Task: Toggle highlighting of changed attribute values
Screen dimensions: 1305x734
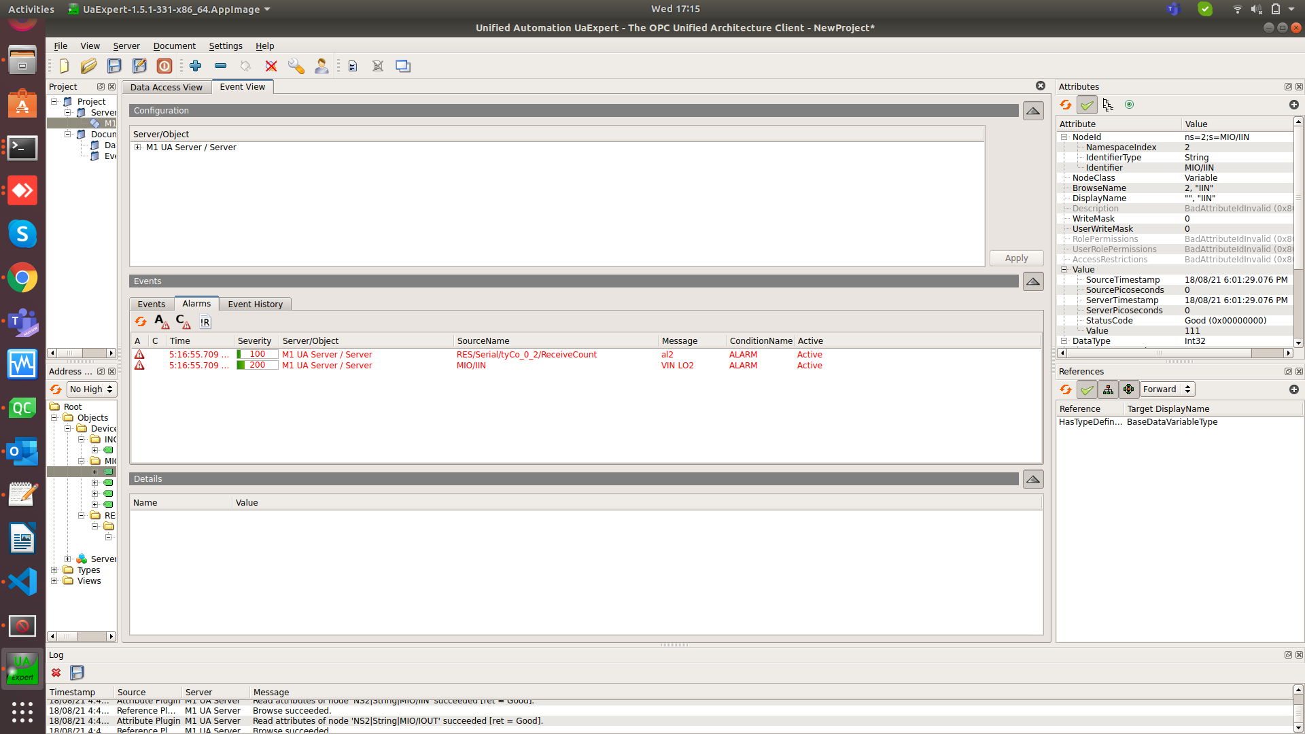Action: point(1087,105)
